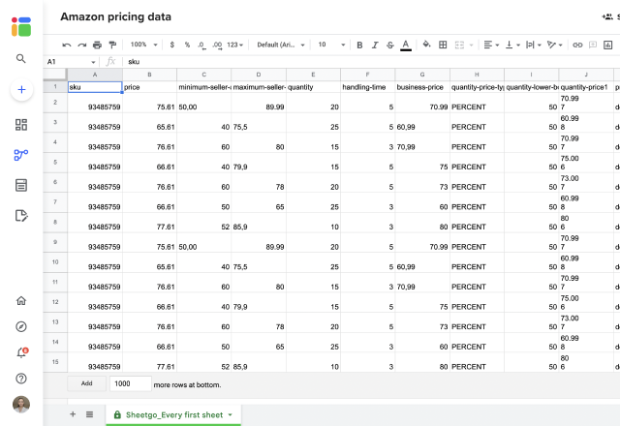The height and width of the screenshot is (426, 620).
Task: Go to home via sidebar house icon
Action: 21,301
